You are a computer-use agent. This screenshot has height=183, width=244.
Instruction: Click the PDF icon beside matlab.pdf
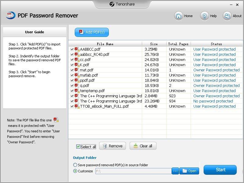tap(76, 75)
